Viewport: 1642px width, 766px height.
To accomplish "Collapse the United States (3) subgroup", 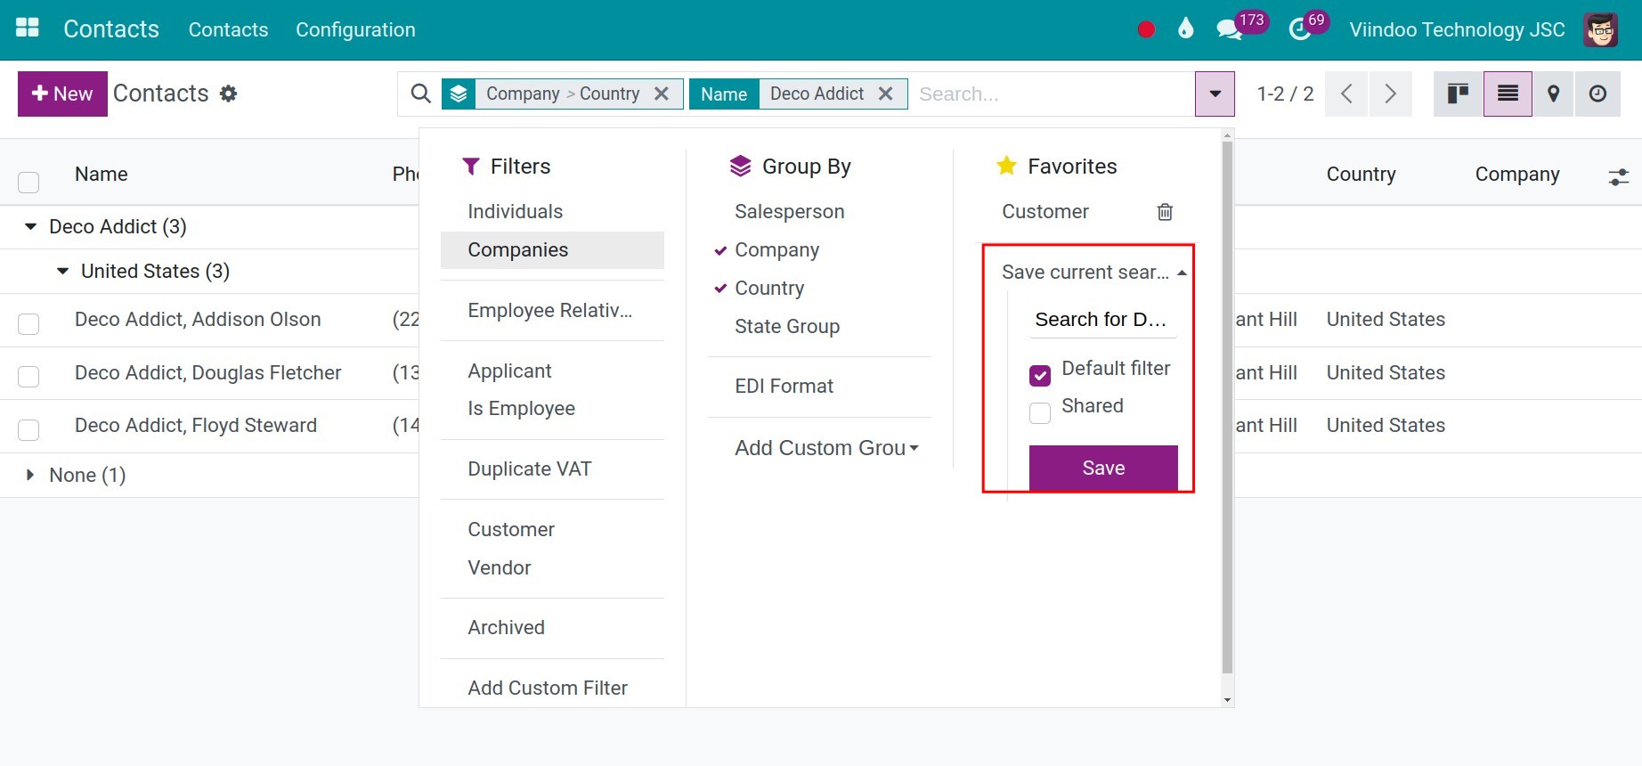I will point(62,271).
